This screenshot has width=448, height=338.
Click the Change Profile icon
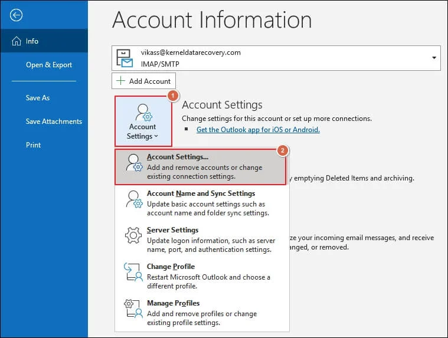(x=133, y=272)
